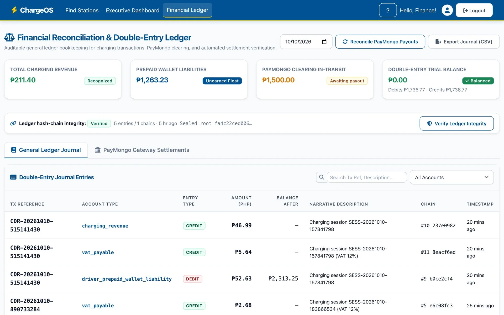Click chain hash #10 237e0982
Screen dimensions: 504x315
(438, 225)
